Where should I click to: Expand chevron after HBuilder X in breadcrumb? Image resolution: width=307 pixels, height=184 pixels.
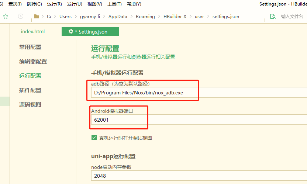tap(190, 17)
